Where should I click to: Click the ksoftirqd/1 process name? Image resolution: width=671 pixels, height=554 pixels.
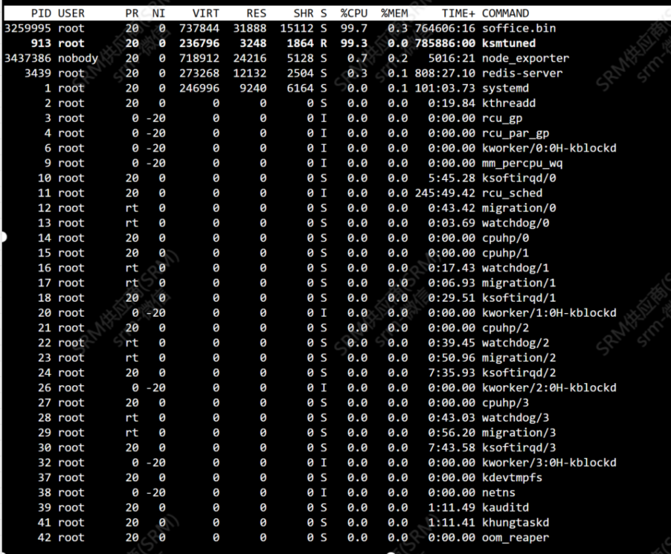(519, 298)
